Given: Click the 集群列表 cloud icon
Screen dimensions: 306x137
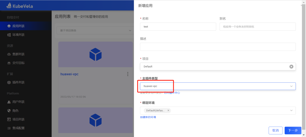Looking at the screenshot, I should pos(9,54).
